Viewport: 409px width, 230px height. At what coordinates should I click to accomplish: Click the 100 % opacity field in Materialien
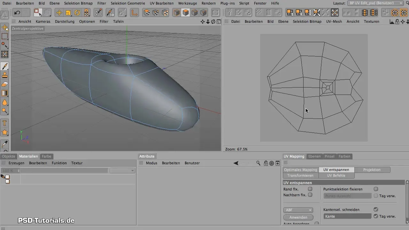(10, 171)
